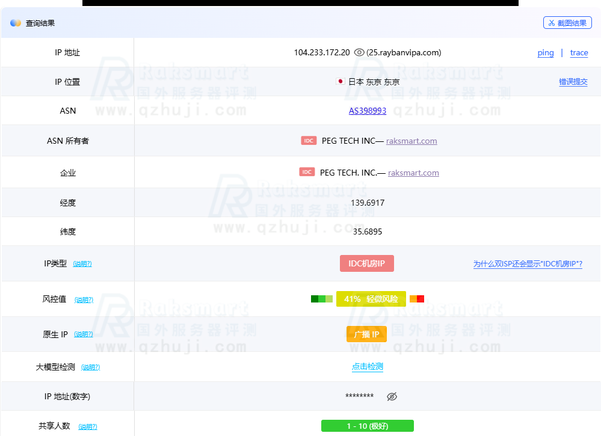Open raksmart.com link in ASN owner row
This screenshot has width=601, height=436.
click(411, 141)
